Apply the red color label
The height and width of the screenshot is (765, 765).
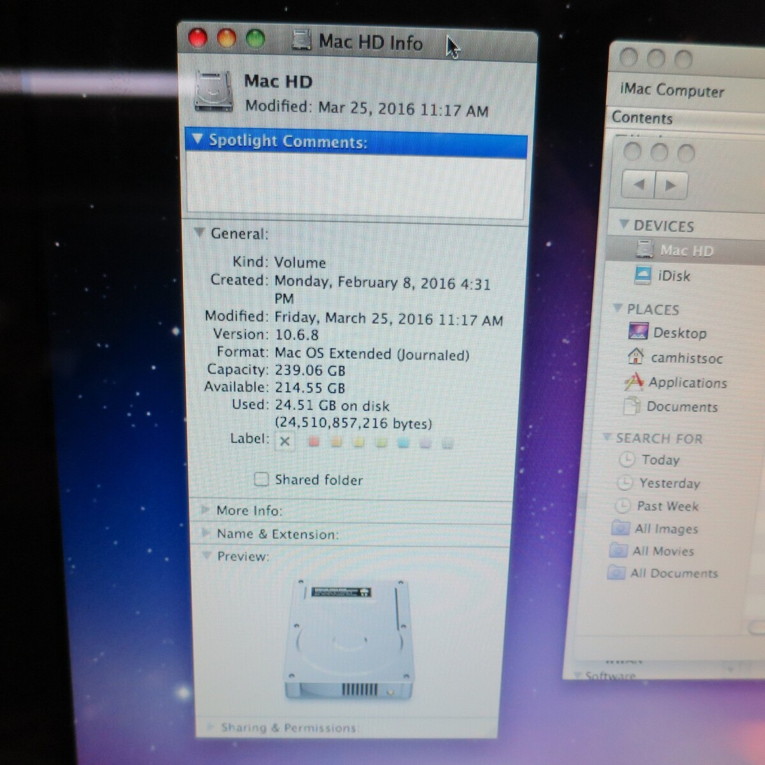coord(314,442)
